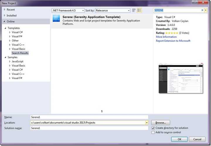The width and height of the screenshot is (211, 146).
Task: Close the New Project dialog
Action: pyautogui.click(x=203, y=2)
